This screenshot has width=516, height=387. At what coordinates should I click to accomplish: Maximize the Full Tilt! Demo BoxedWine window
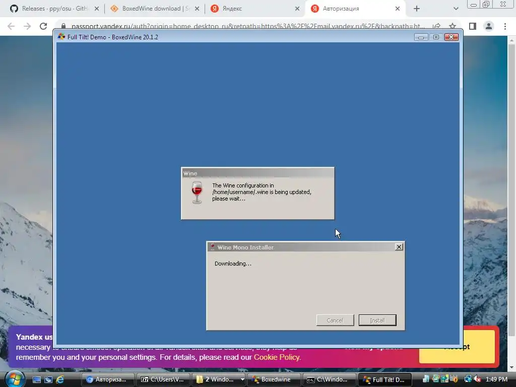436,37
